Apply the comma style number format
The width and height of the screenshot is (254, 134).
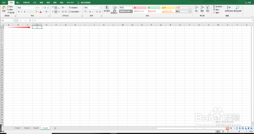[x=93, y=12]
